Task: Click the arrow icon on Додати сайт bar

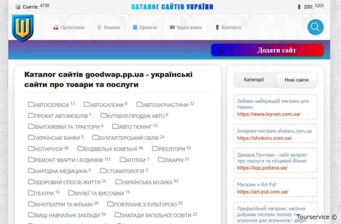Action: pos(231,50)
